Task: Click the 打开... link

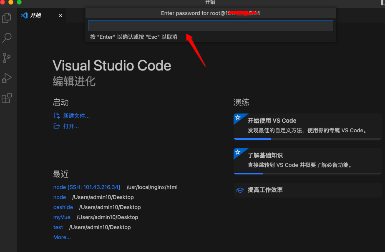Action: click(x=71, y=126)
